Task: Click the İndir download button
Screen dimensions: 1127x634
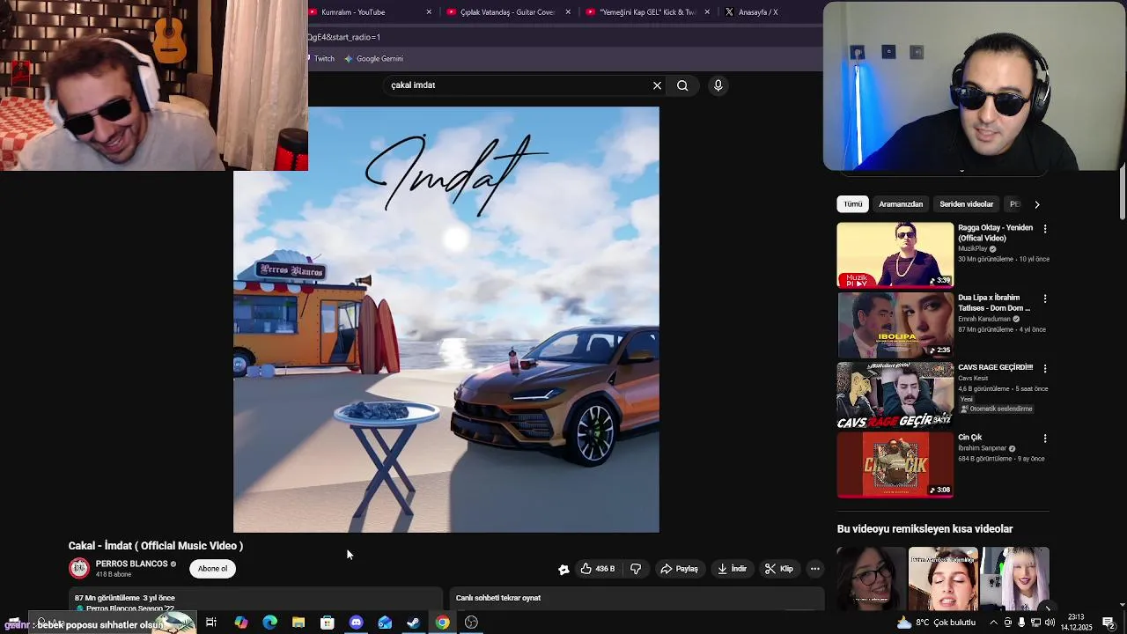Action: click(732, 569)
